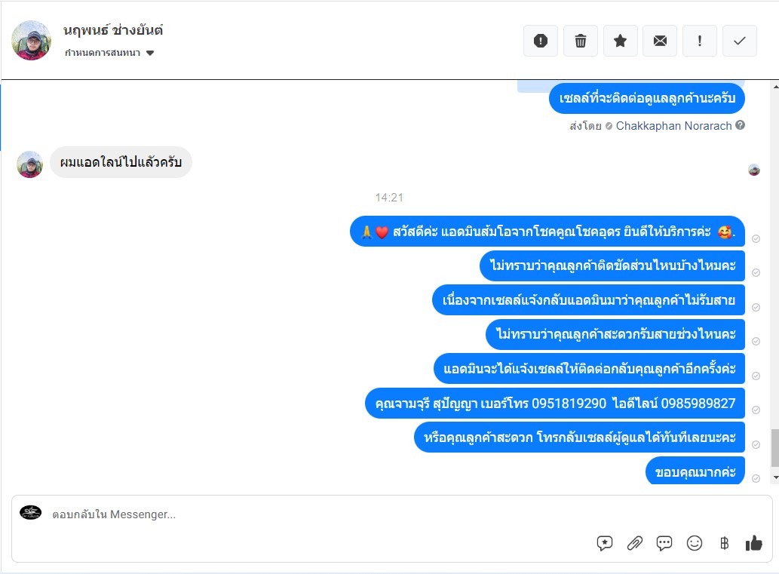Mark conversation done with the checkmark button
Viewport: 779px width, 574px height.
pos(739,41)
